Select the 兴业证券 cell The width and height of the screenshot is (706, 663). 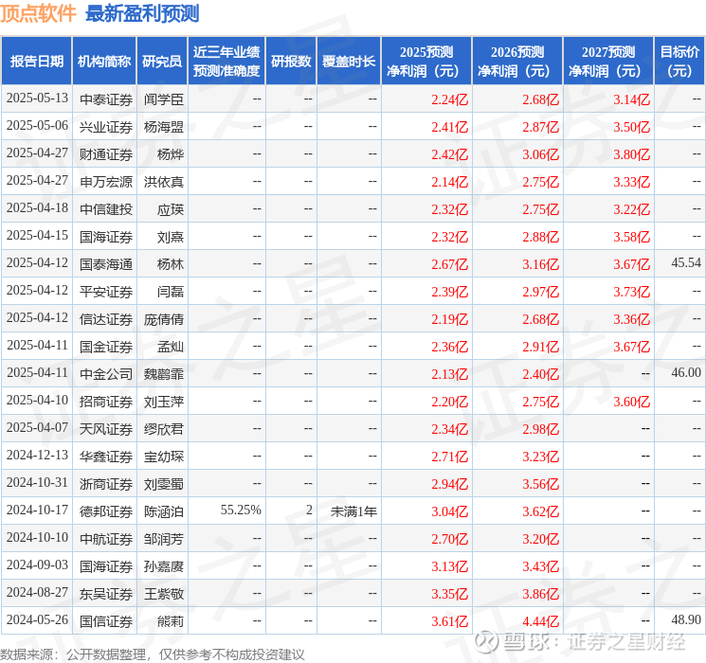[106, 127]
